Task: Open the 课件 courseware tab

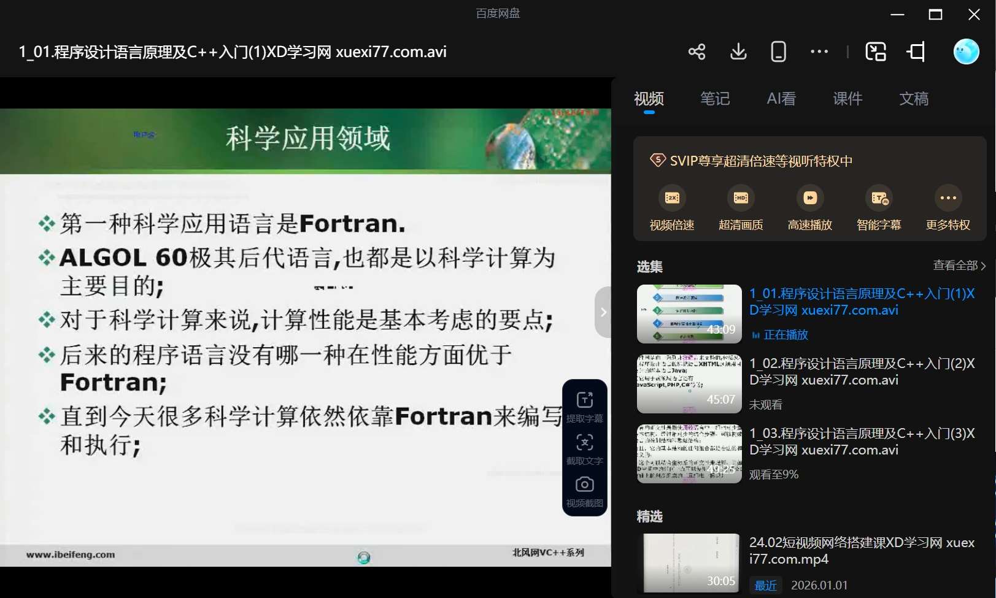Action: (847, 99)
